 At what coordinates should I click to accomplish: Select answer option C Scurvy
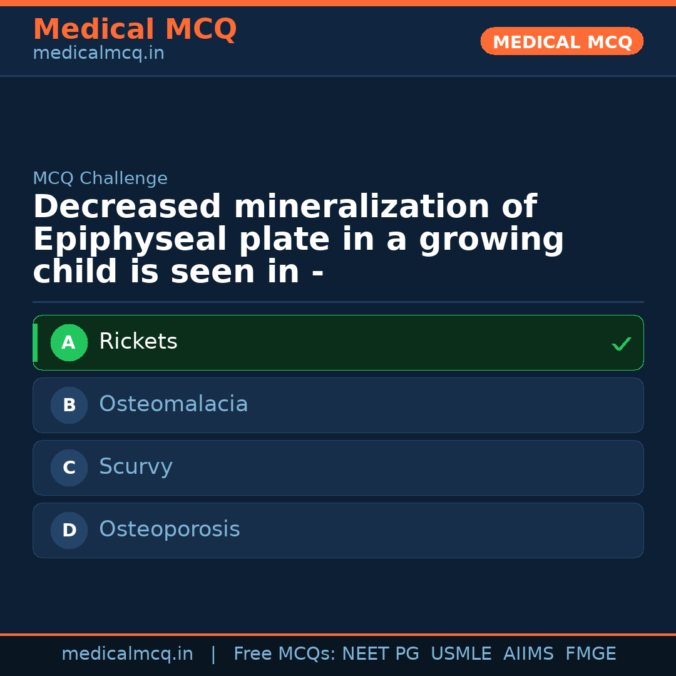click(x=338, y=468)
